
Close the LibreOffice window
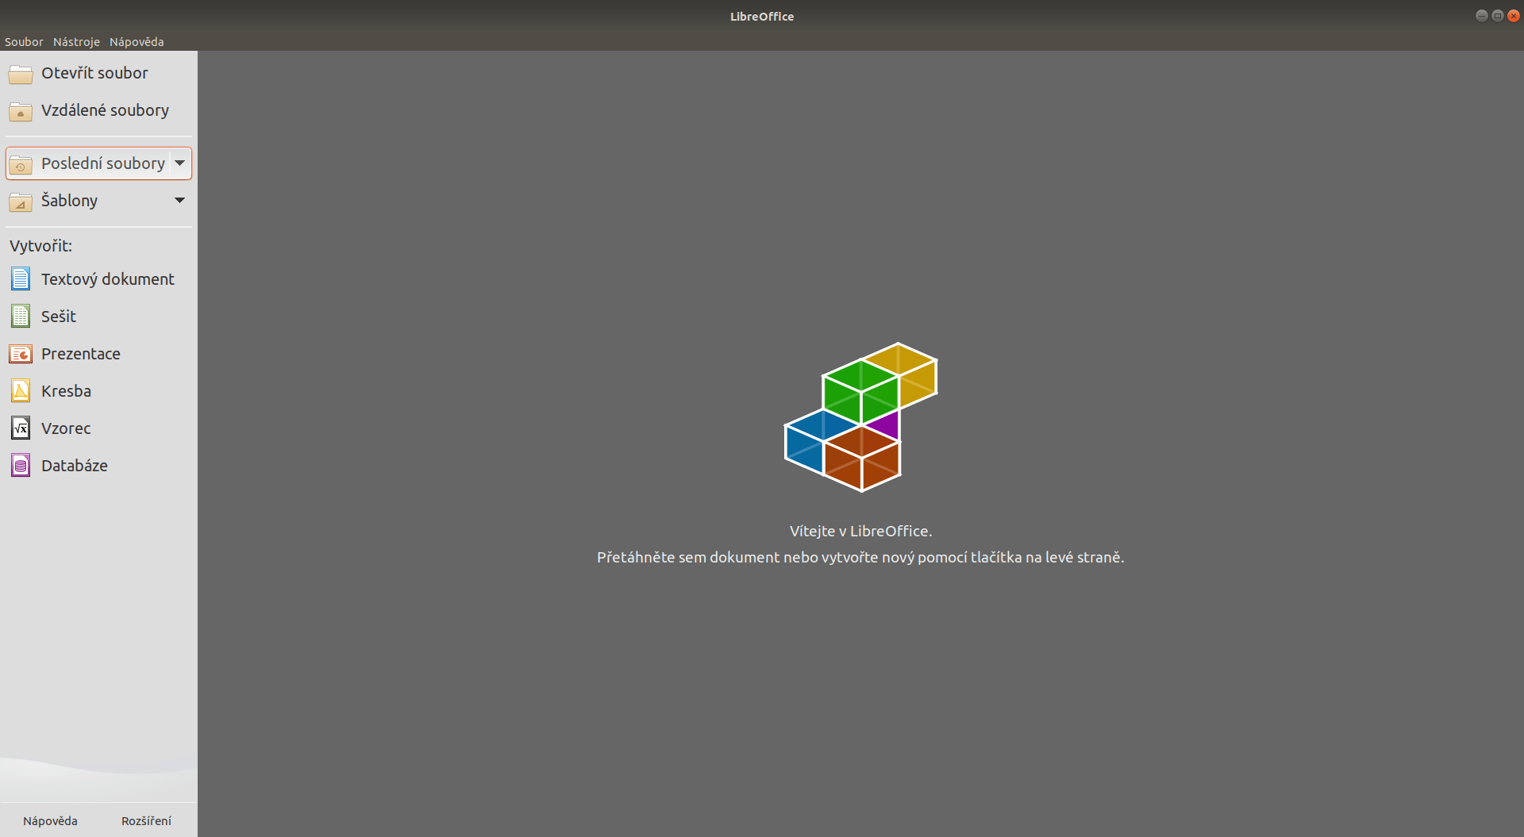coord(1513,16)
